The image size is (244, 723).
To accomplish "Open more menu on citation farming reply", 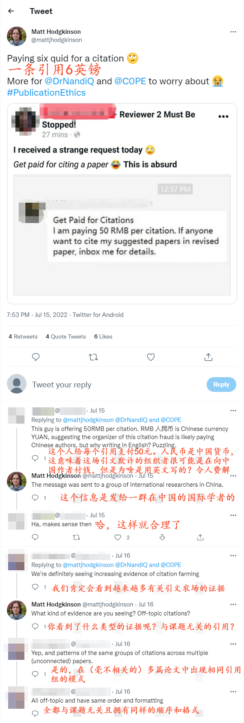I will pyautogui.click(x=233, y=556).
